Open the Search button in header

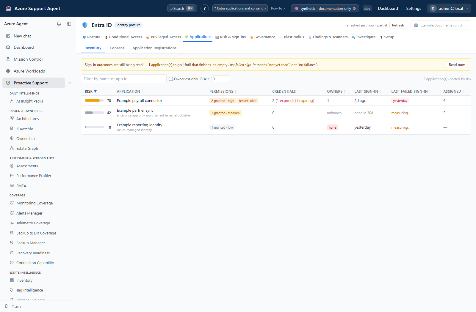coord(182,8)
